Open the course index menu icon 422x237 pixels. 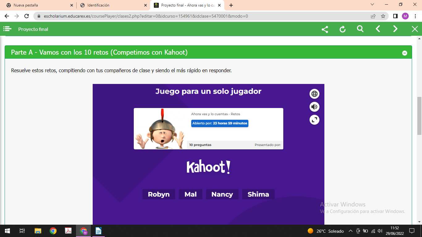(7, 29)
